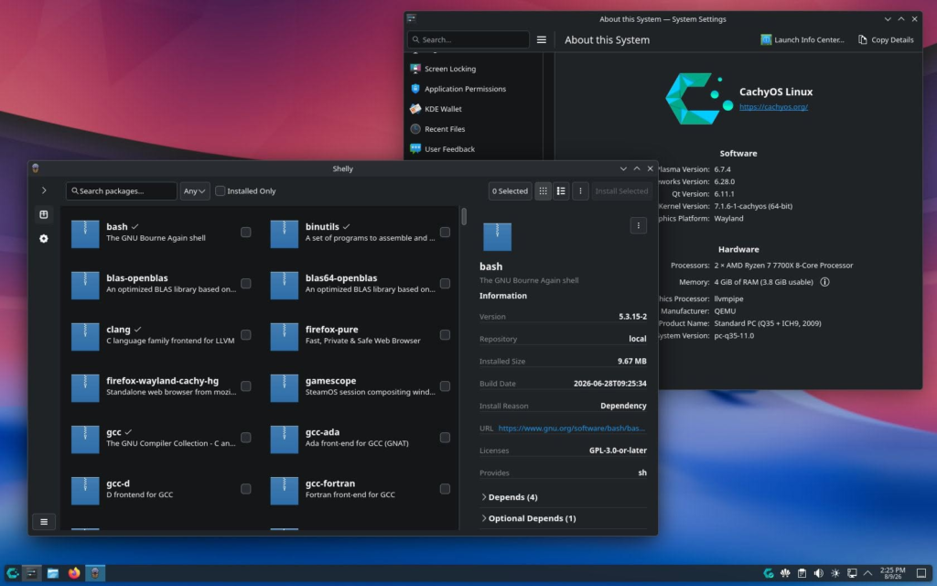Open System Settings hamburger menu
The height and width of the screenshot is (586, 937).
[542, 40]
